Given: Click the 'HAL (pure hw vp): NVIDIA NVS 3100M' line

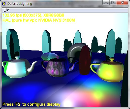Looking at the screenshot, I should [39, 20].
